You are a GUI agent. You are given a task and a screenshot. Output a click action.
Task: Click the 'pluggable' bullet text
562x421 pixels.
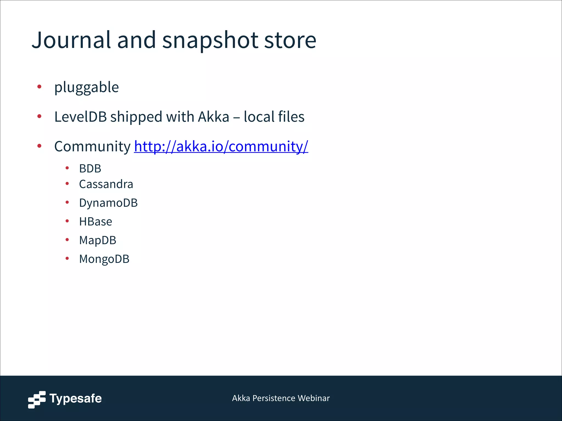pyautogui.click(x=86, y=88)
